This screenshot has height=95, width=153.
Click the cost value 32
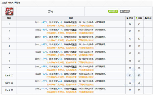[139, 39]
